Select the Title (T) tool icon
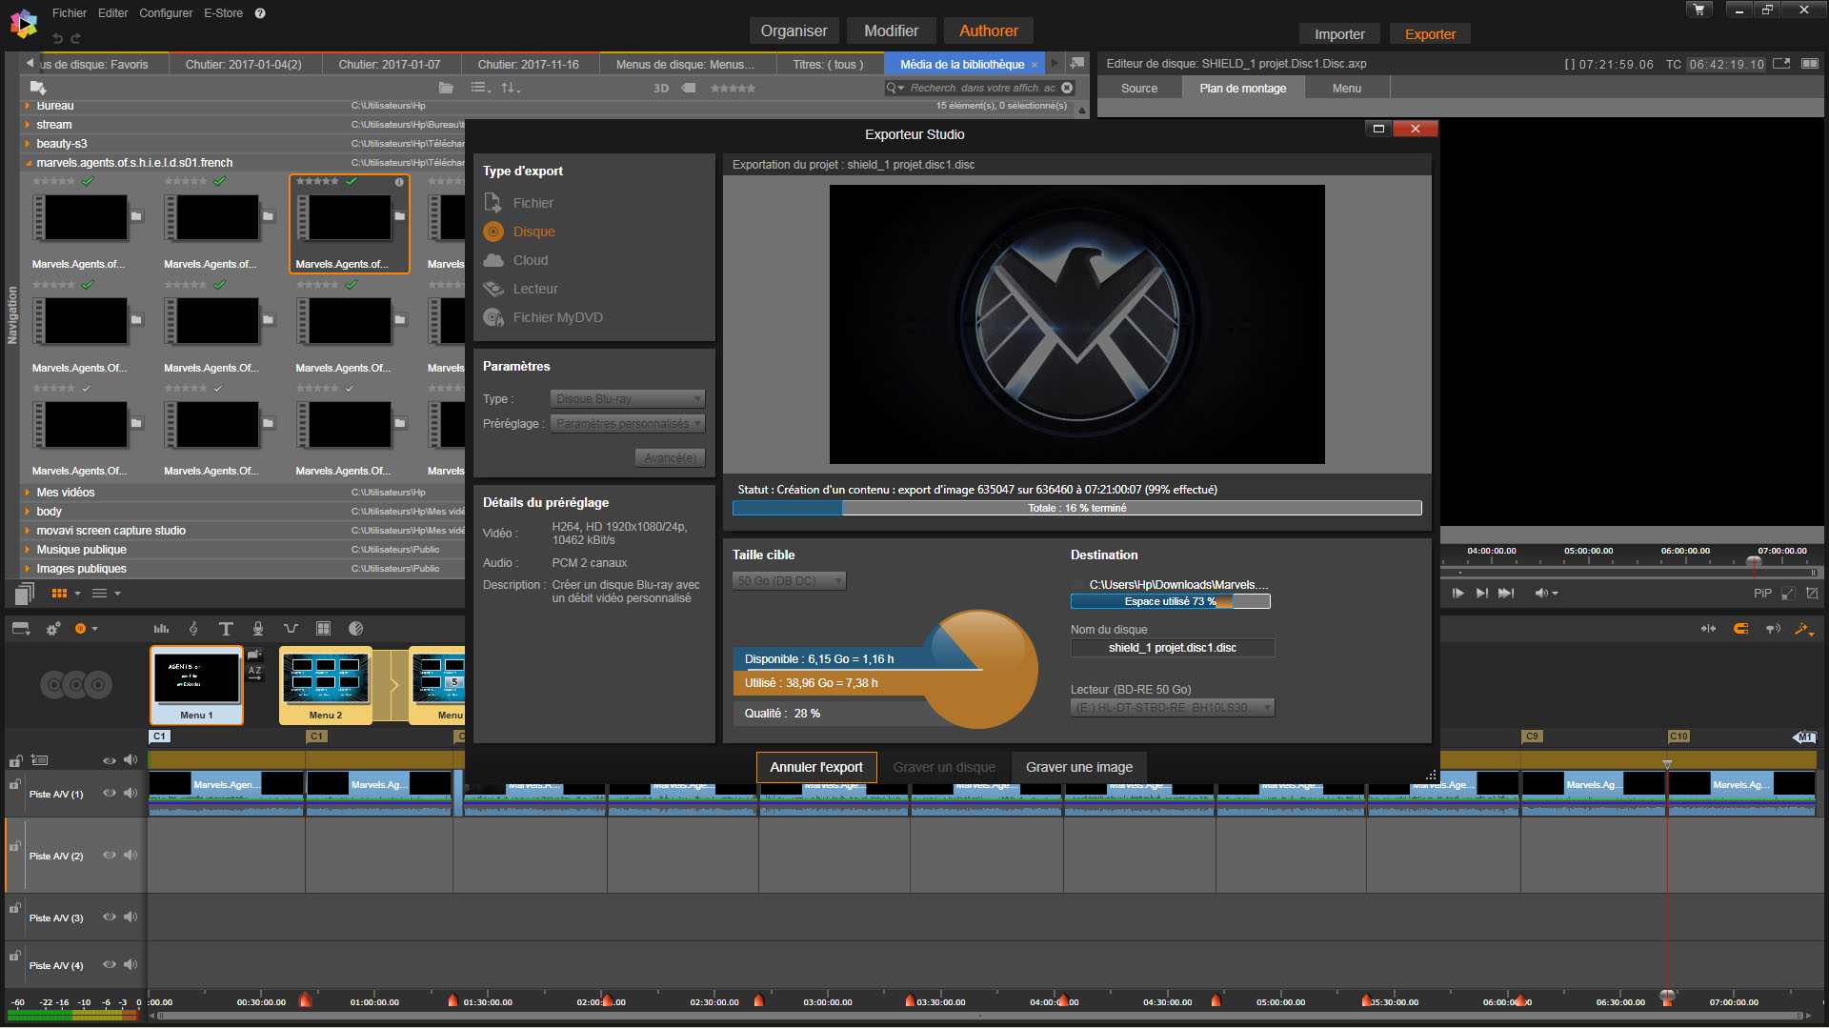This screenshot has width=1829, height=1029. 226,629
